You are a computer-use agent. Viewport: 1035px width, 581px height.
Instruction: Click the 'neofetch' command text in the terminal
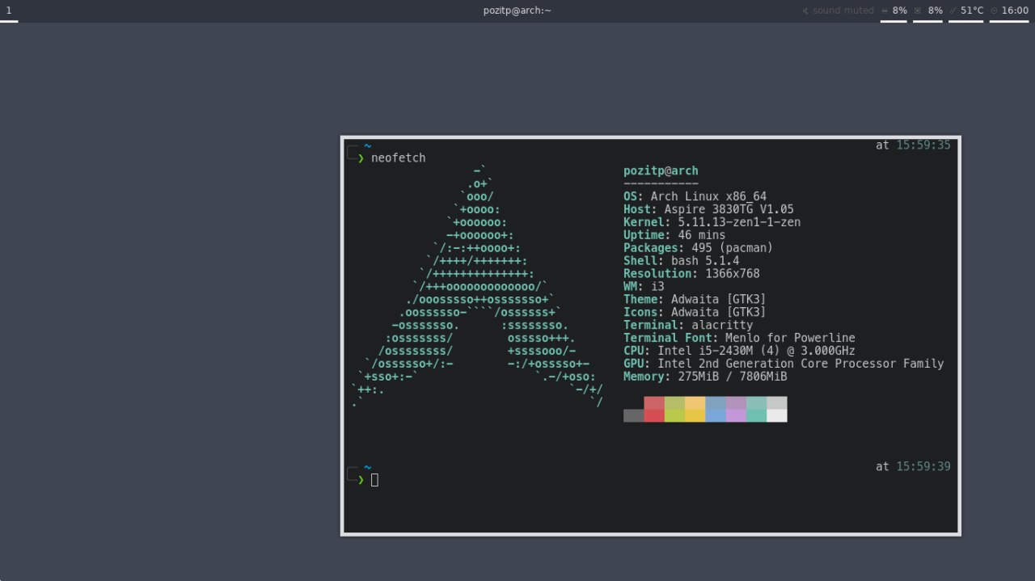tap(398, 158)
